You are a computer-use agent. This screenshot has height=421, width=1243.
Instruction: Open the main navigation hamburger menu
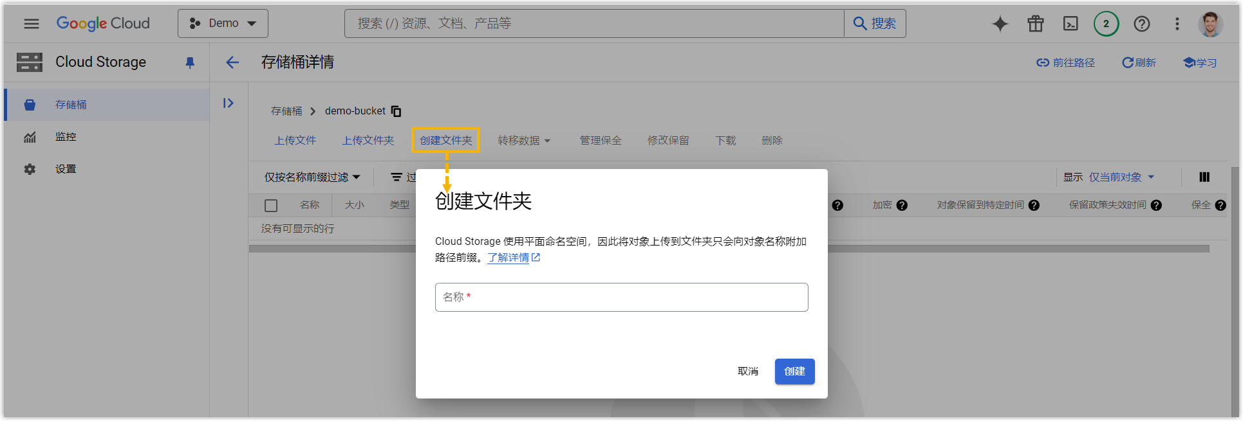click(x=31, y=24)
